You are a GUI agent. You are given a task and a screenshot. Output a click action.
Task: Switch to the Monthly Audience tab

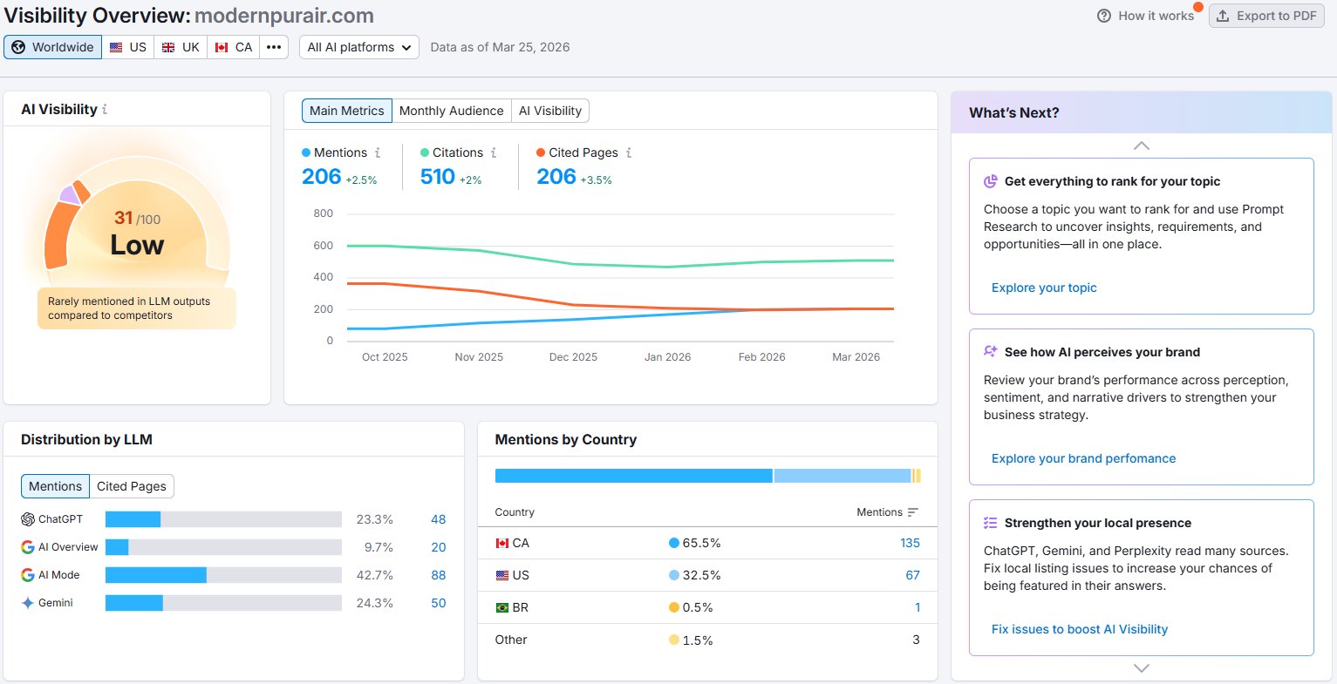(451, 111)
